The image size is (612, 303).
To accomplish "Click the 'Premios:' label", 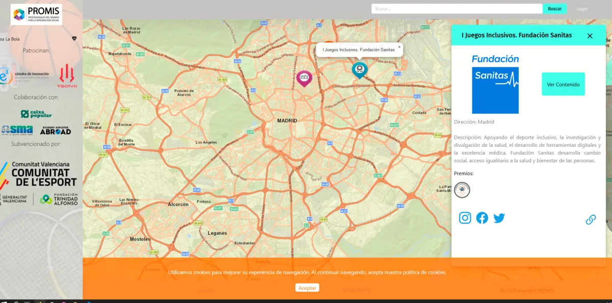I will [x=464, y=173].
